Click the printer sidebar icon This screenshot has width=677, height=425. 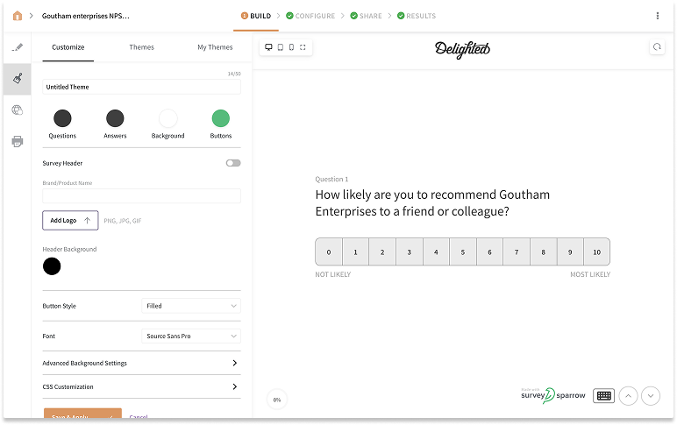point(18,141)
